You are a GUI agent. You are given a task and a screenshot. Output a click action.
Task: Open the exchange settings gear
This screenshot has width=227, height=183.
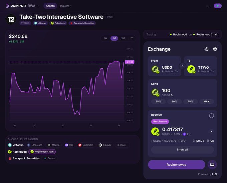pos(215,49)
